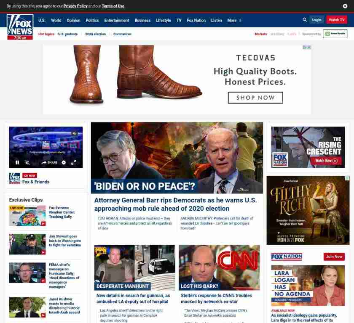
Task: Click Shop Now in Tecovas ad
Action: [255, 98]
